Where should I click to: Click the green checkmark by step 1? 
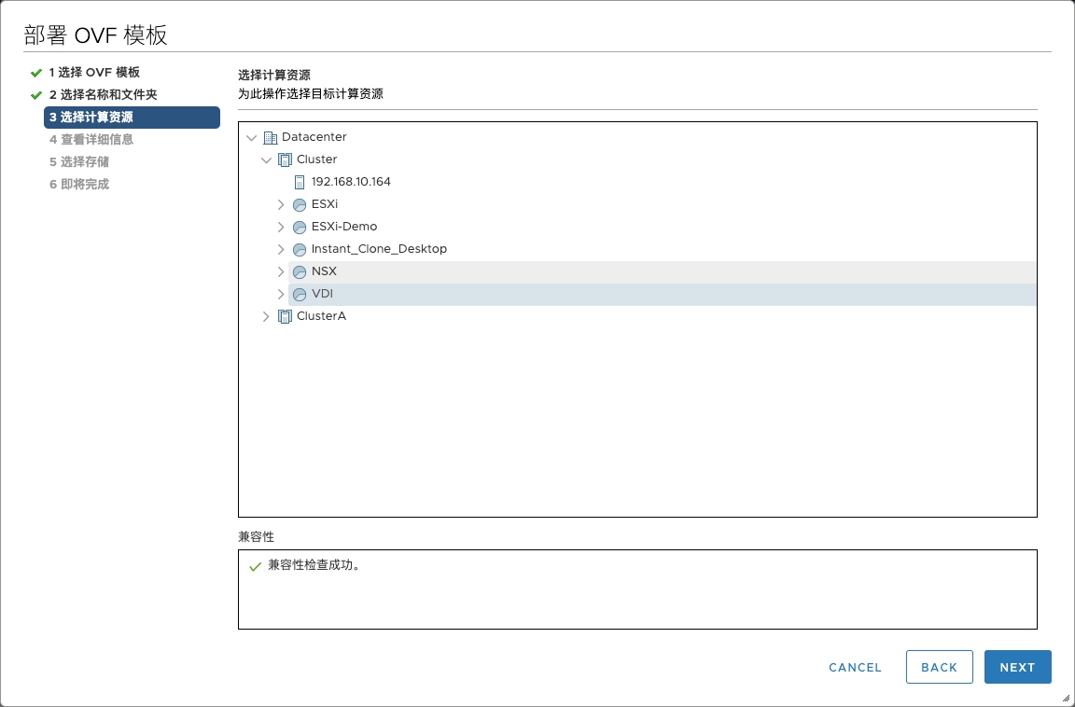36,73
